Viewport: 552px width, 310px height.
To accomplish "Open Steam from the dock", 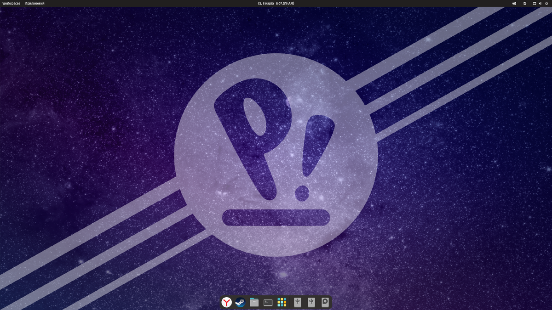I will click(240, 302).
